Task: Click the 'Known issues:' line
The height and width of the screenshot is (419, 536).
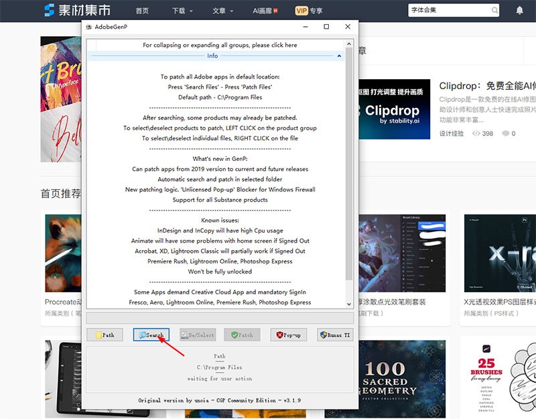Action: coord(220,221)
